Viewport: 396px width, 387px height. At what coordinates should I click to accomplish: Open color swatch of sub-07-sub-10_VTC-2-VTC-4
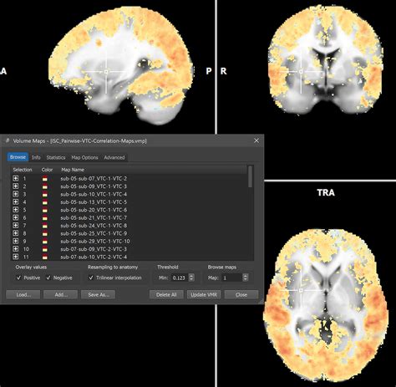[x=44, y=257]
